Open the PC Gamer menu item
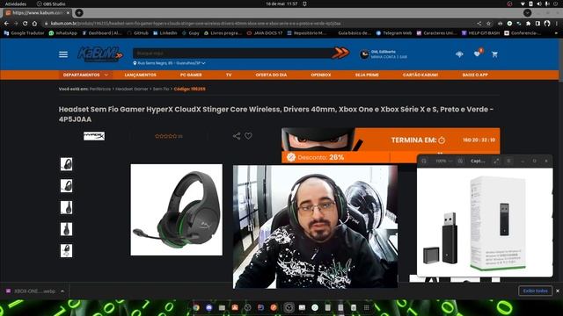Viewport: 563px width, 316px height. click(x=191, y=75)
